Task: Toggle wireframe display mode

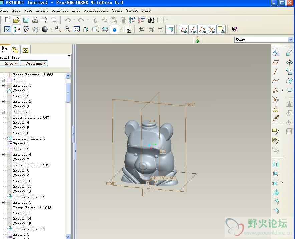Action: tap(142, 29)
